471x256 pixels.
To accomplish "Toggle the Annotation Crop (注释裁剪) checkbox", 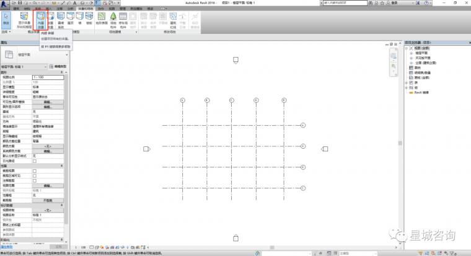I will point(35,180).
